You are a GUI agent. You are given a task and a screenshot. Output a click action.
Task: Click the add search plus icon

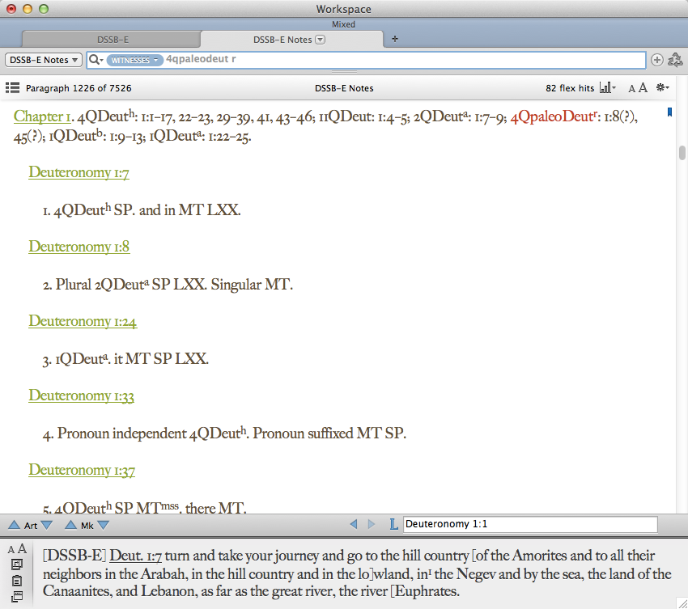pyautogui.click(x=657, y=60)
